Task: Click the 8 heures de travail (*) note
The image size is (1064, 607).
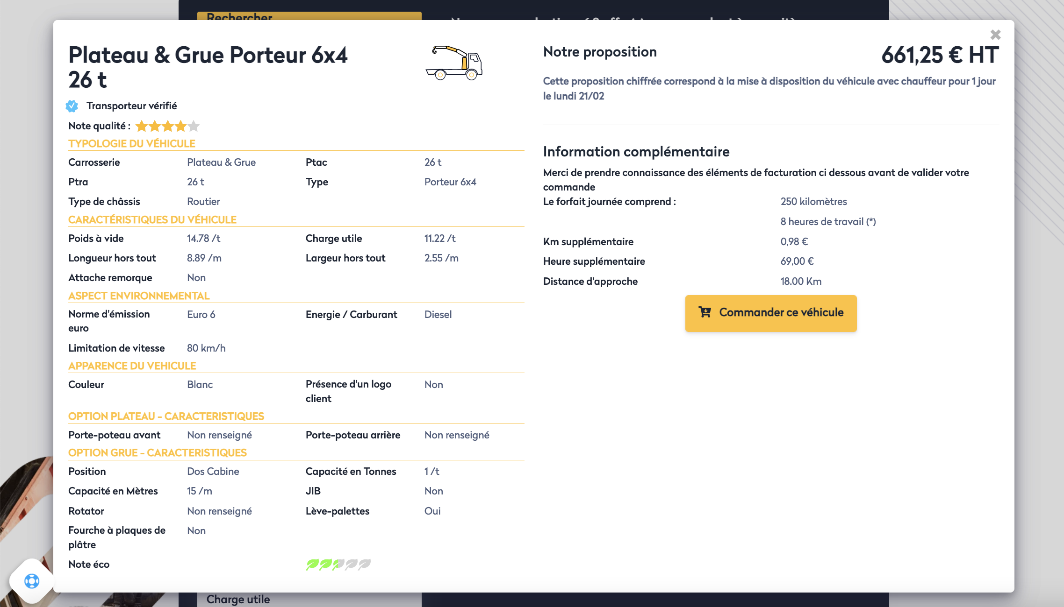Action: [x=828, y=222]
